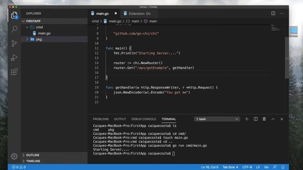Change LF line ending in status bar
The image size is (303, 170).
pyautogui.click(x=258, y=167)
